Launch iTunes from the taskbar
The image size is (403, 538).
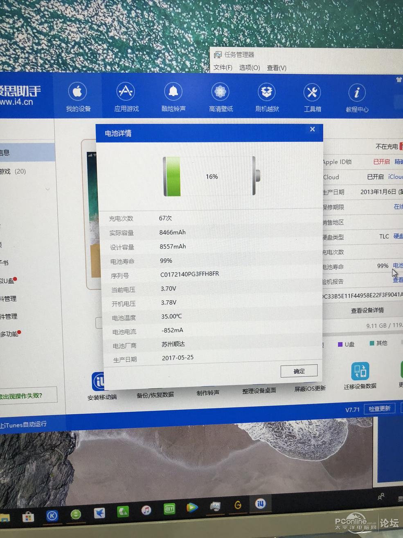[x=146, y=510]
